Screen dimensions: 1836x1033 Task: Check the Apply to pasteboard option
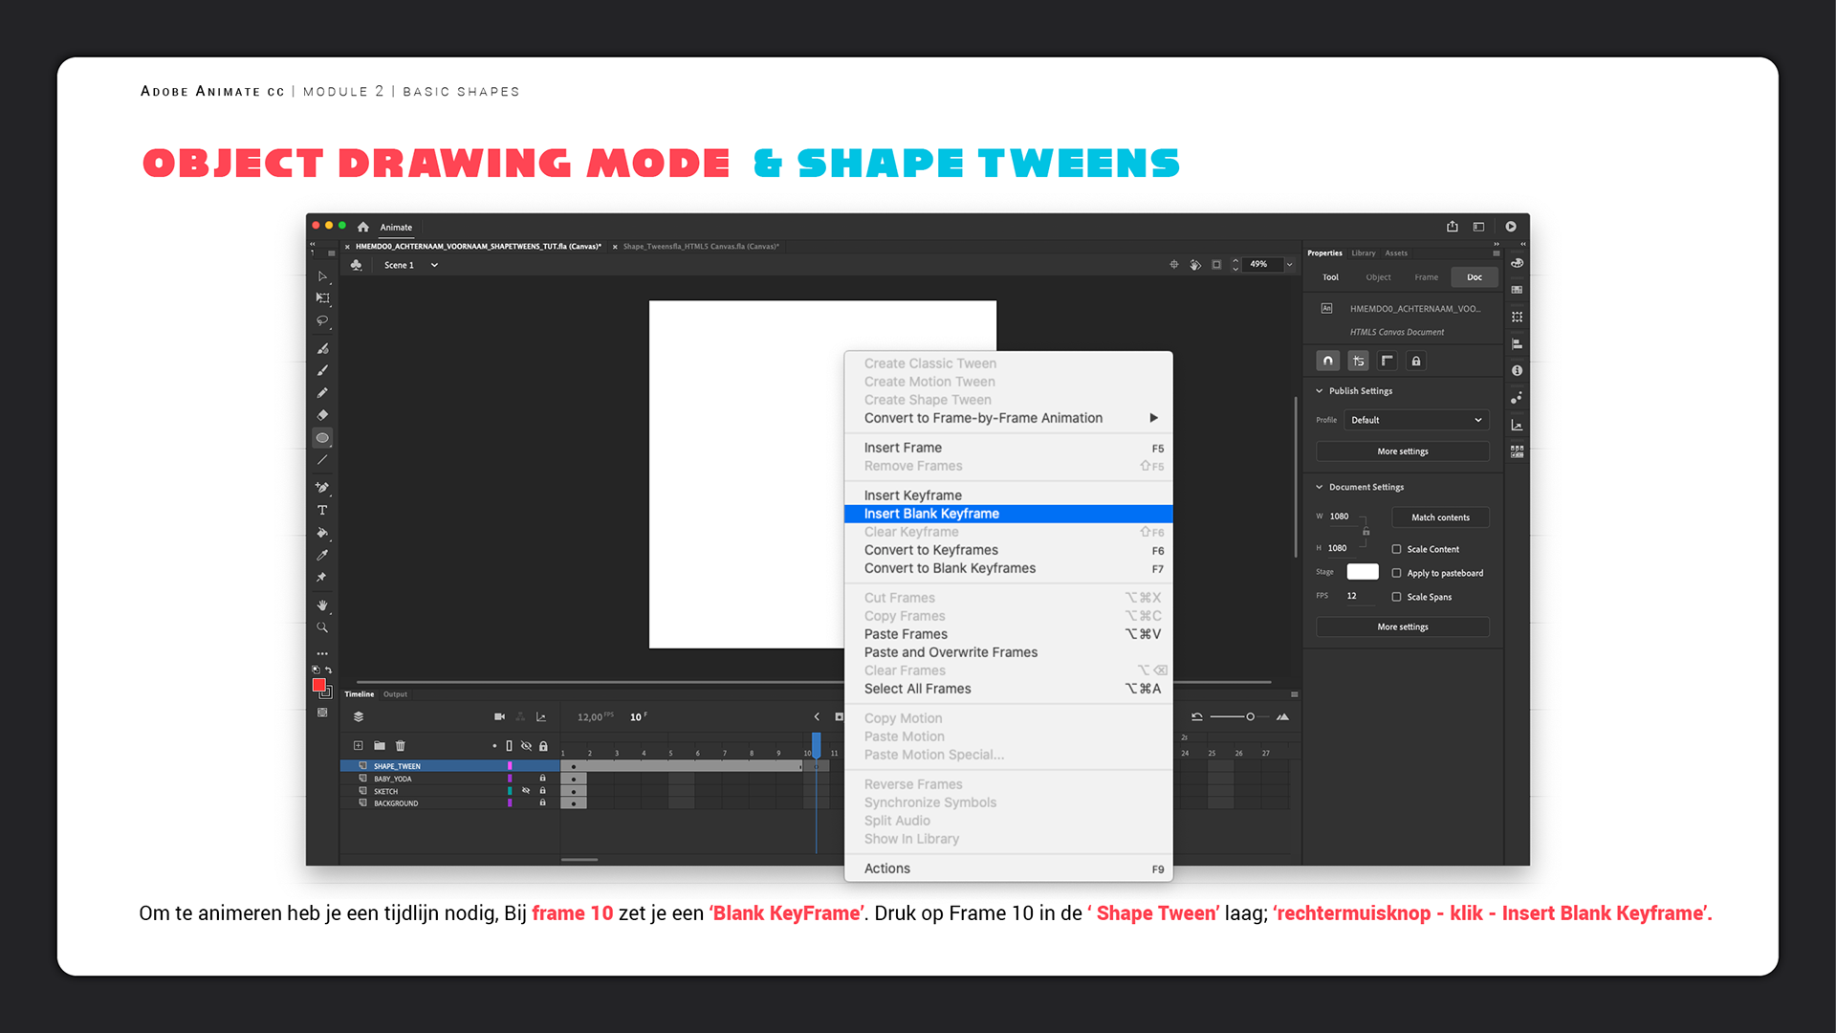pyautogui.click(x=1396, y=573)
